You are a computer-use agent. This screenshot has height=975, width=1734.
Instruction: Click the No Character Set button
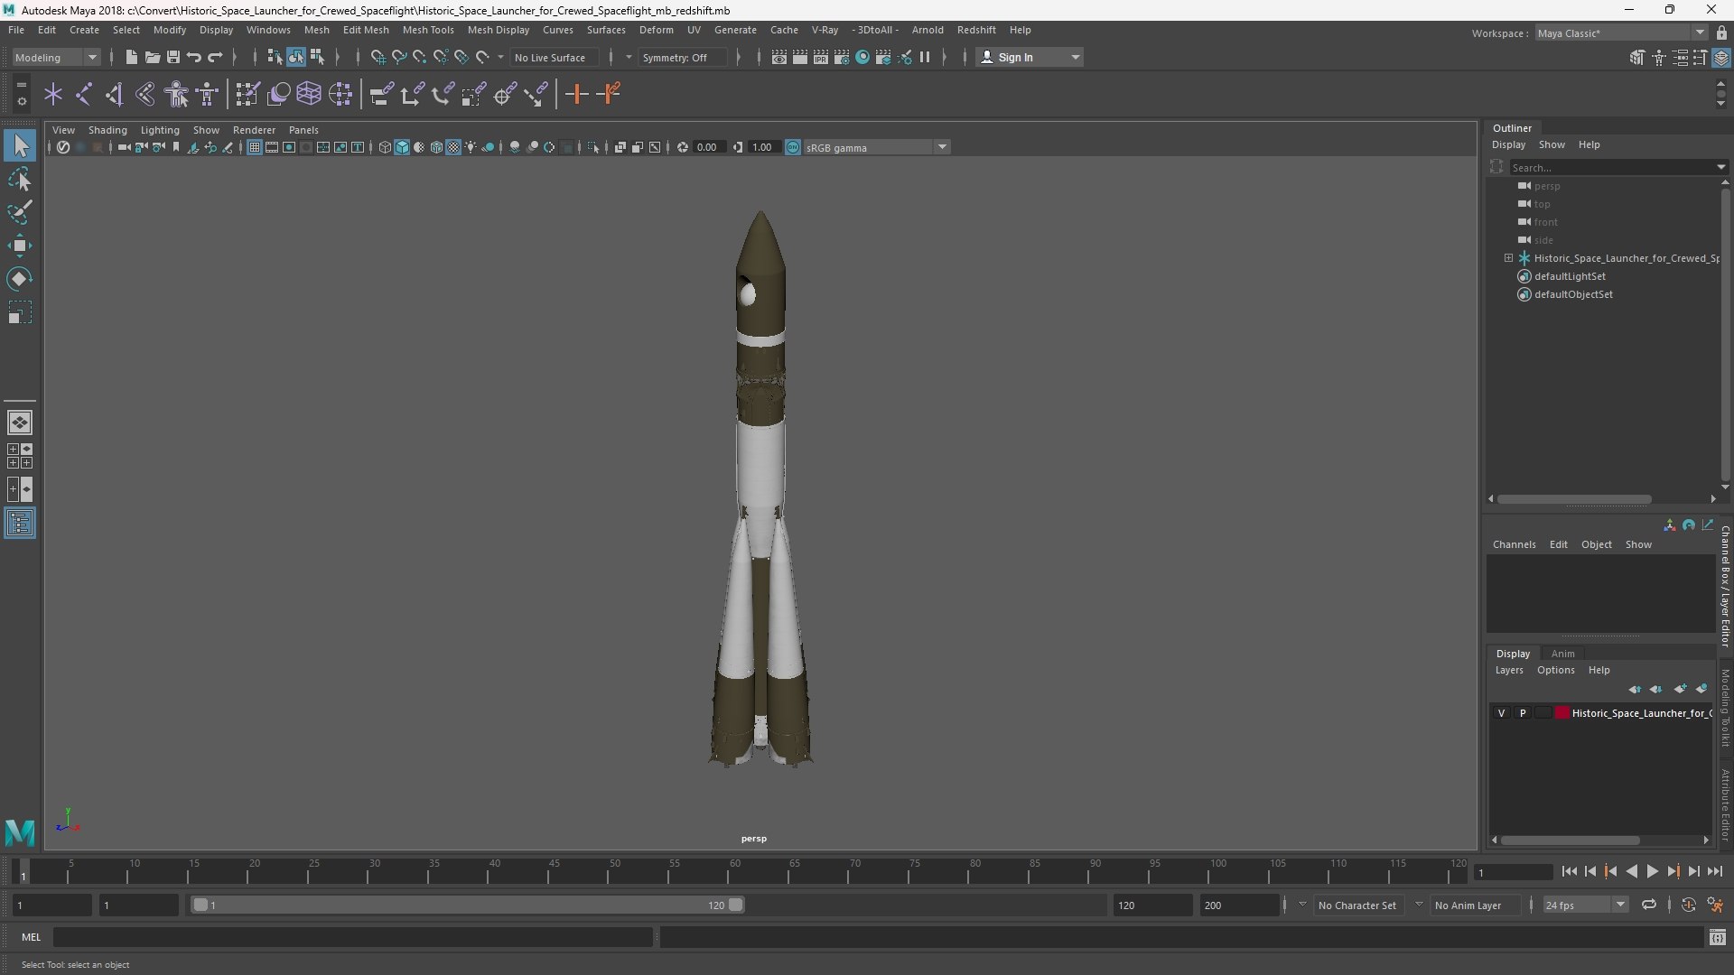pos(1357,905)
